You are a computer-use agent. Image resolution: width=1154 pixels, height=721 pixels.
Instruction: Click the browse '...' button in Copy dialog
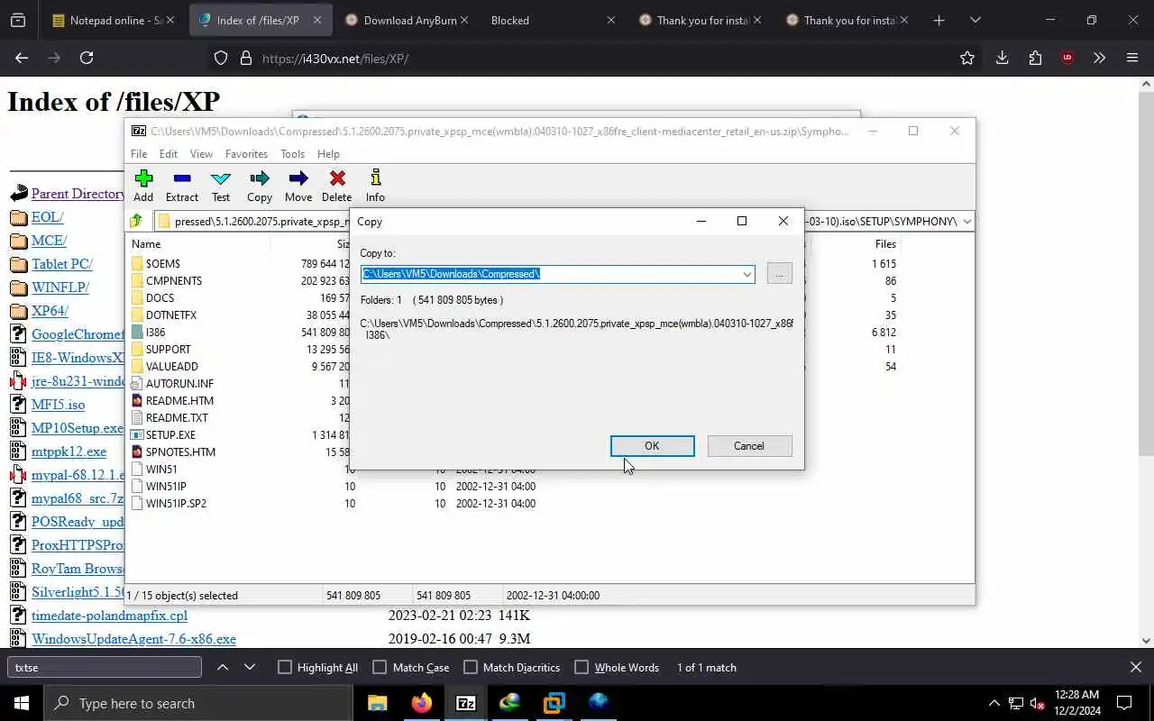(x=779, y=274)
